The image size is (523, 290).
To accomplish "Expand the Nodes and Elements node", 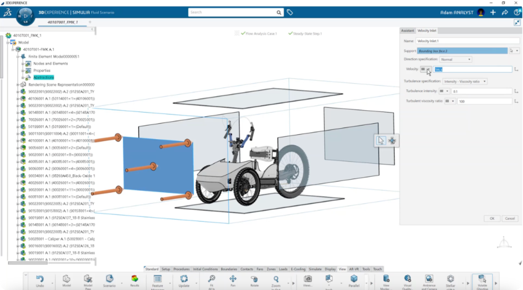I will tap(23, 63).
